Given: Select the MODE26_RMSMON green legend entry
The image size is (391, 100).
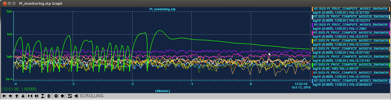Looking at the screenshot, I should (351, 65).
